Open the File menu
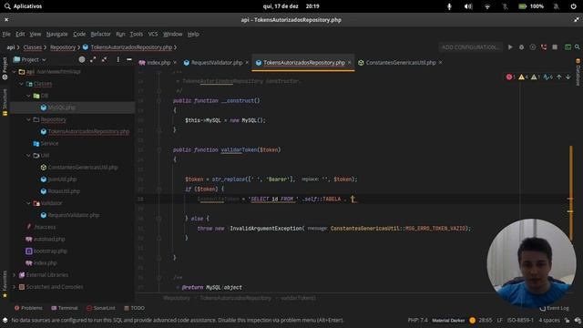This screenshot has height=328, width=583. (x=6, y=34)
